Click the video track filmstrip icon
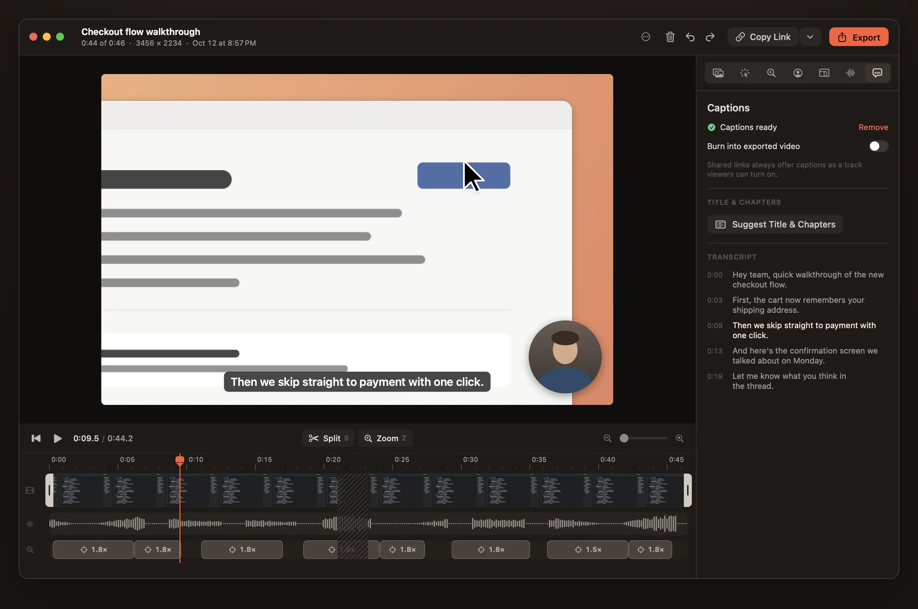 [x=30, y=491]
